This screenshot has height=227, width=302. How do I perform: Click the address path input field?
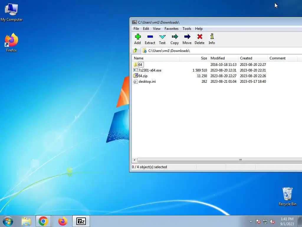221,51
